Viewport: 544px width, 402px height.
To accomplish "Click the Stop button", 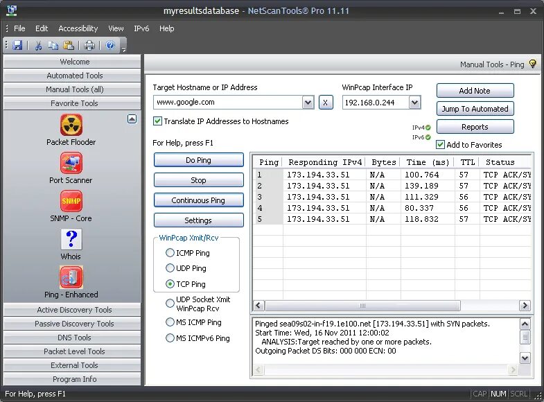I will point(198,180).
